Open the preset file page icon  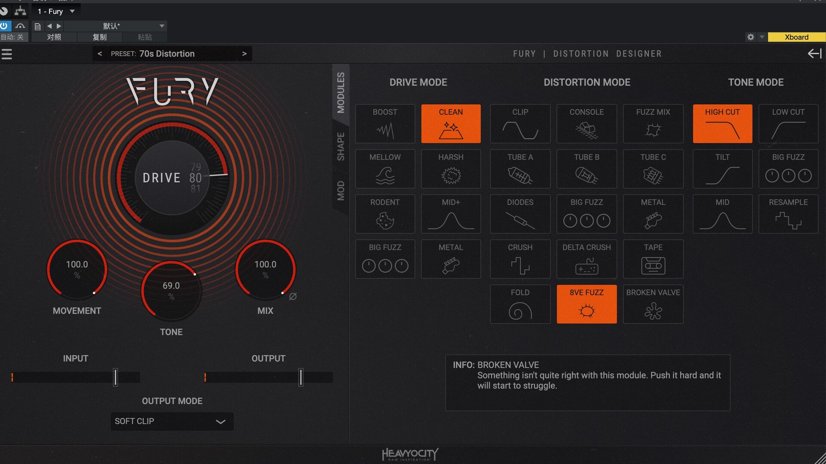coord(37,26)
